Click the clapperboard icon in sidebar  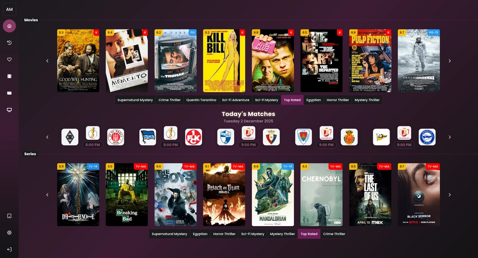click(9, 93)
